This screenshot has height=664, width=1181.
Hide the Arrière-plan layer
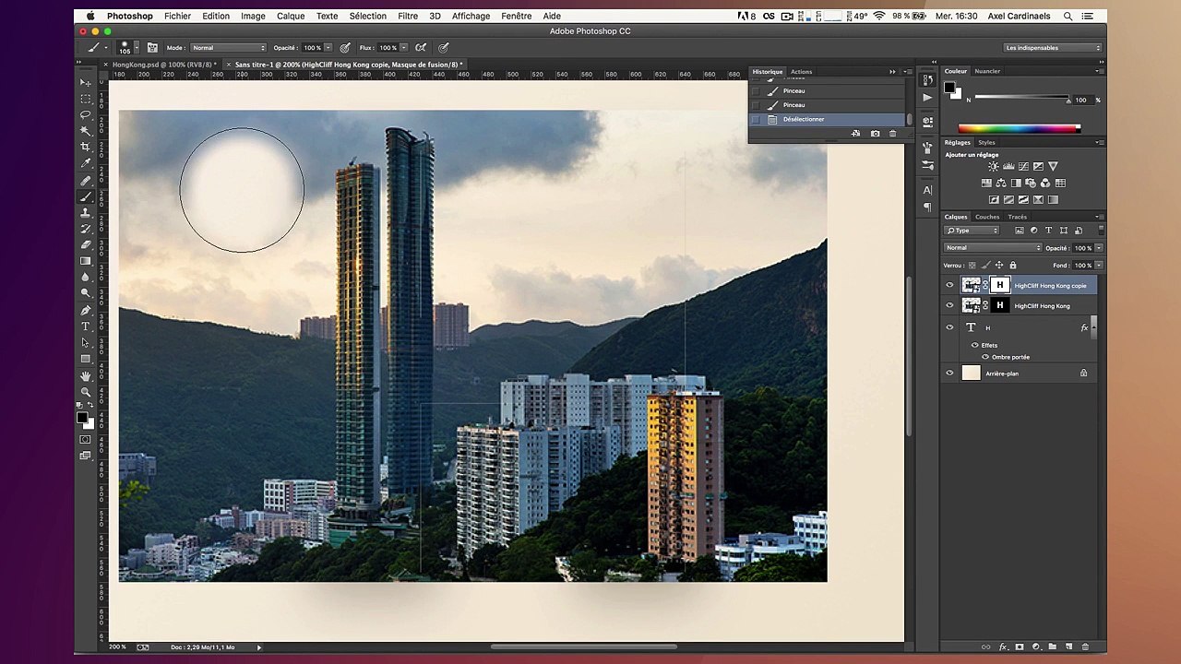(949, 373)
